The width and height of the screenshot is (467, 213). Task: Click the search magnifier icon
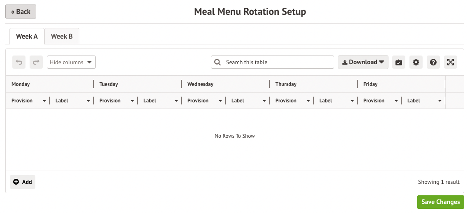[218, 62]
